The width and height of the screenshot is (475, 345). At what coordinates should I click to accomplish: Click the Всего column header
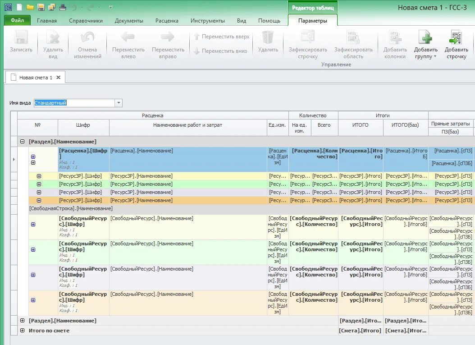click(324, 127)
